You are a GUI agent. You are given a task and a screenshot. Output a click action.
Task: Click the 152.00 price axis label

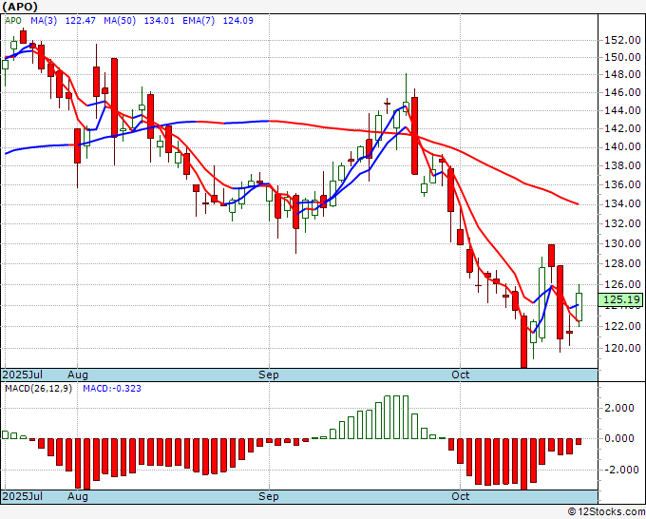(x=622, y=40)
